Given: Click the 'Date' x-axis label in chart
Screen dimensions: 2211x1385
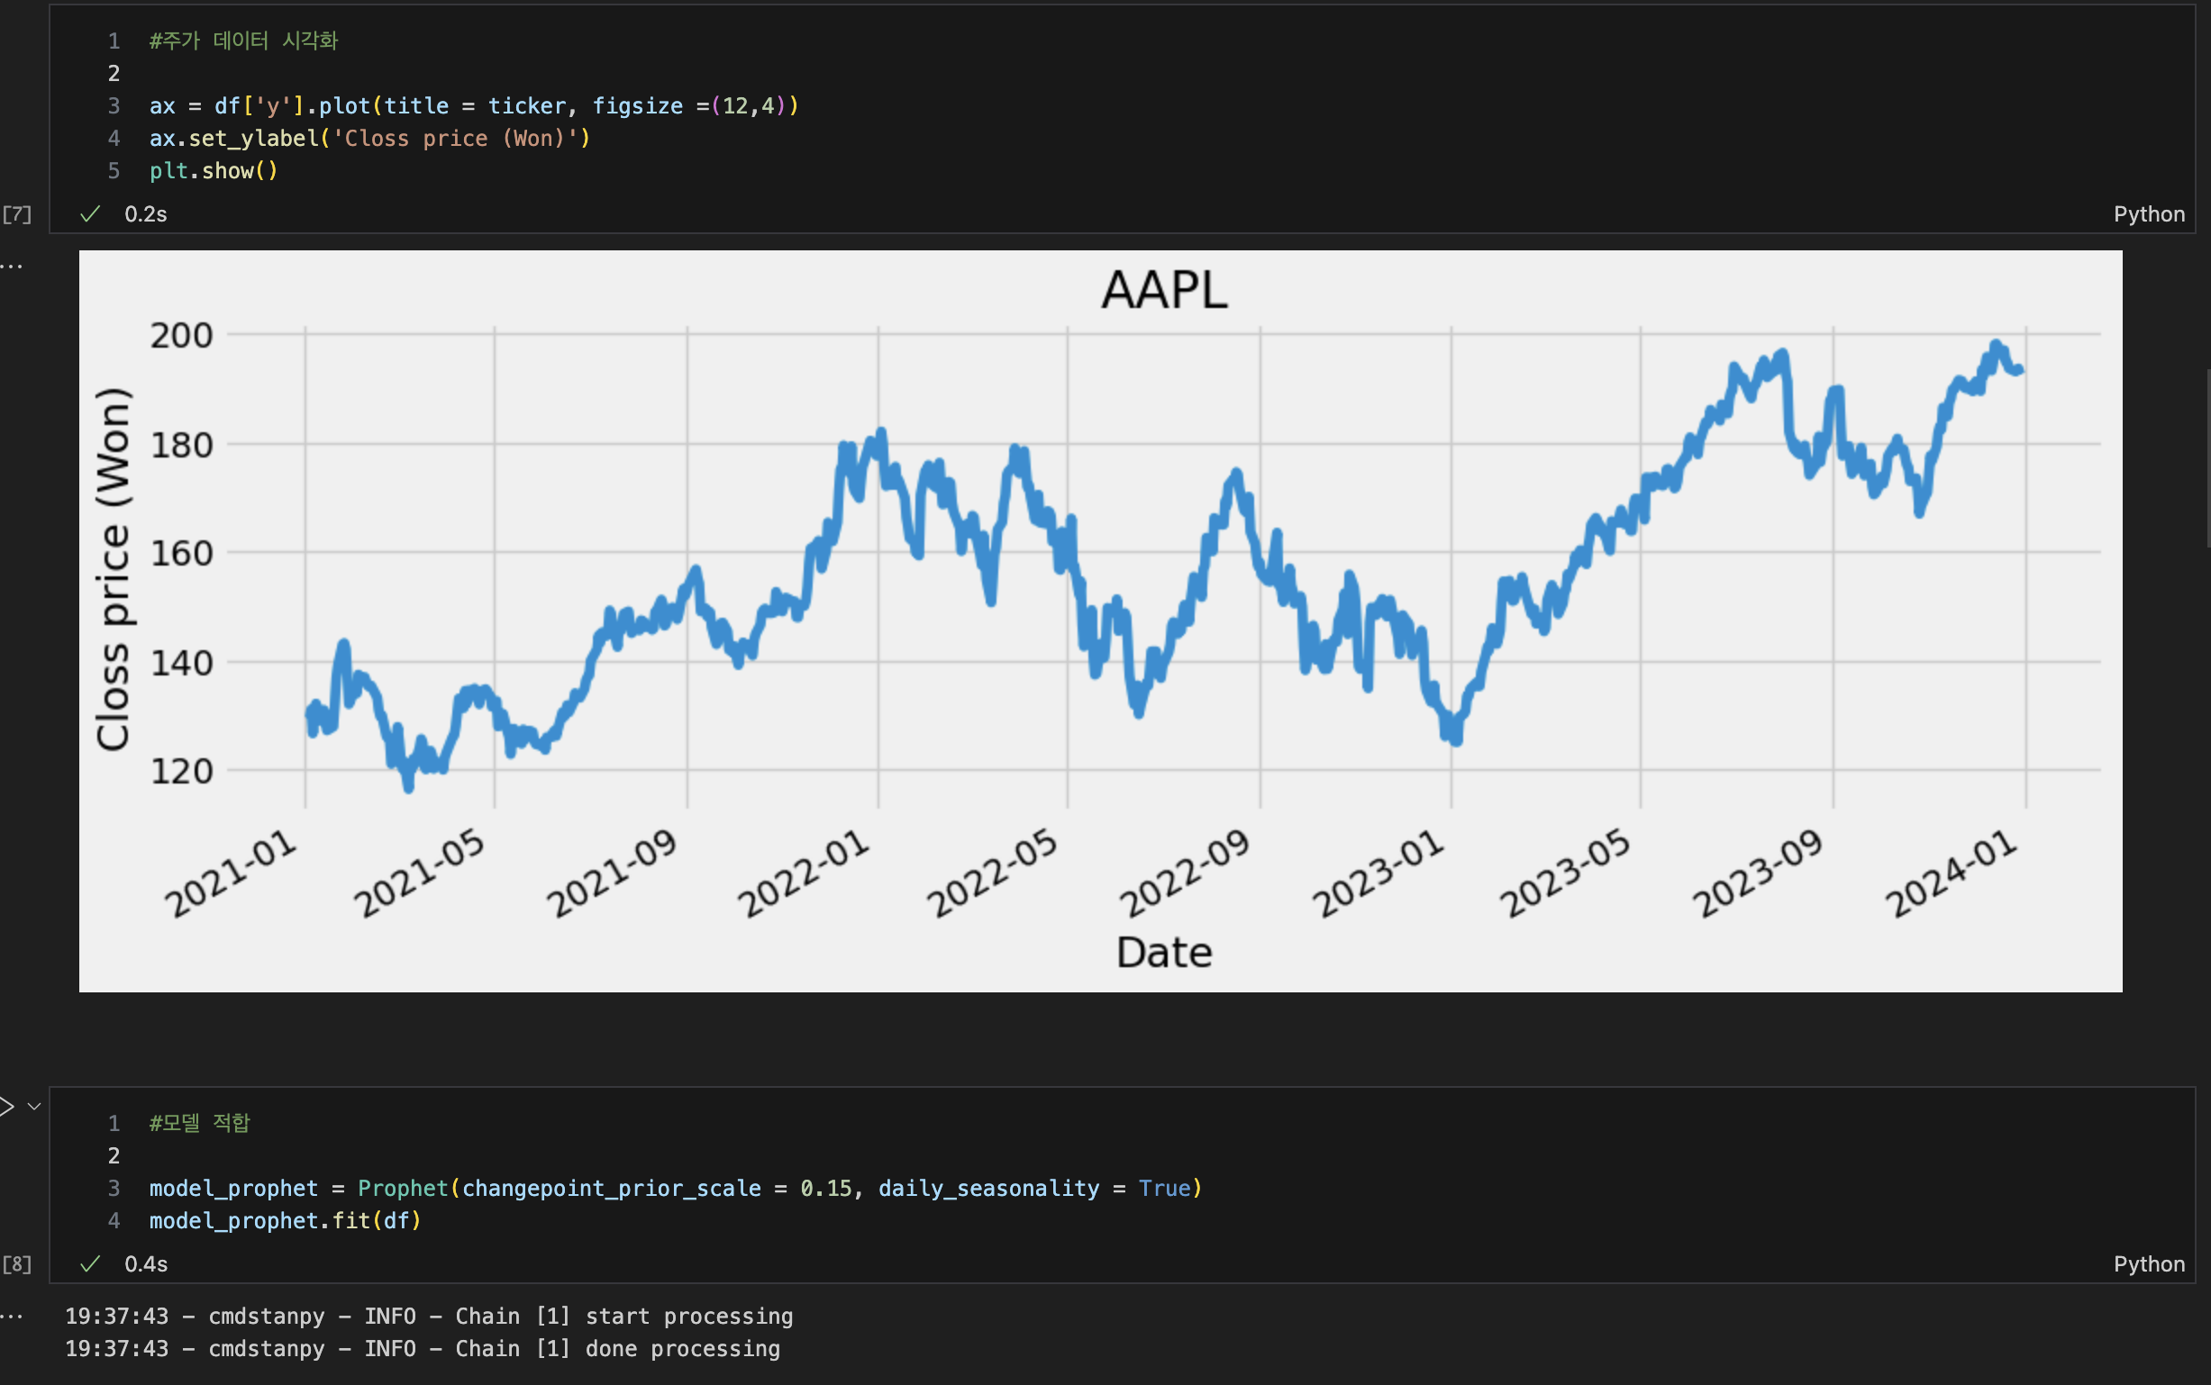Looking at the screenshot, I should tap(1164, 953).
